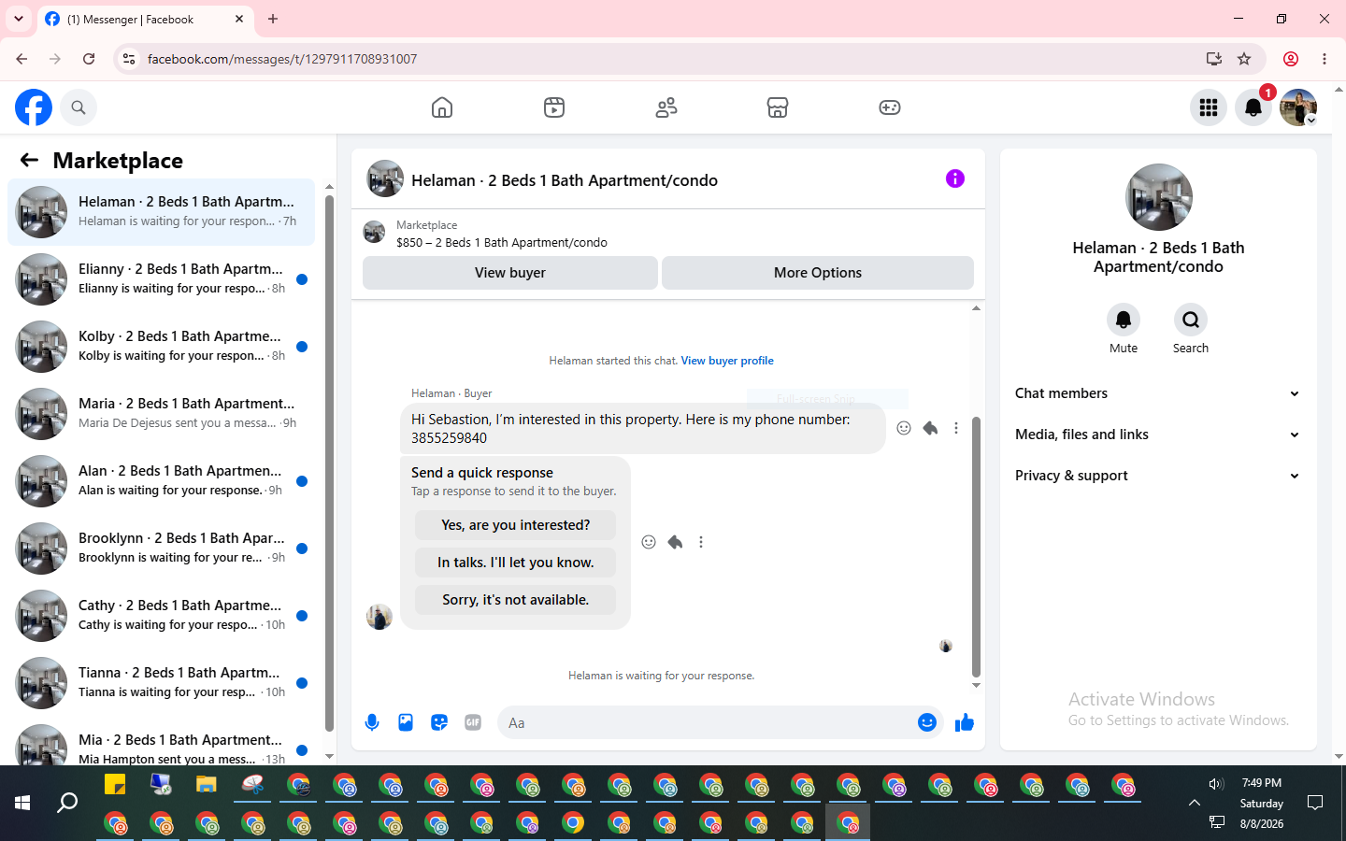Expand Privacy & support section
The width and height of the screenshot is (1346, 841).
pos(1158,476)
